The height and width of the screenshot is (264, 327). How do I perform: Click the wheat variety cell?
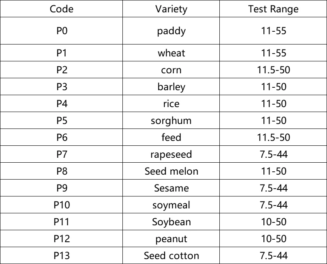[x=171, y=53]
